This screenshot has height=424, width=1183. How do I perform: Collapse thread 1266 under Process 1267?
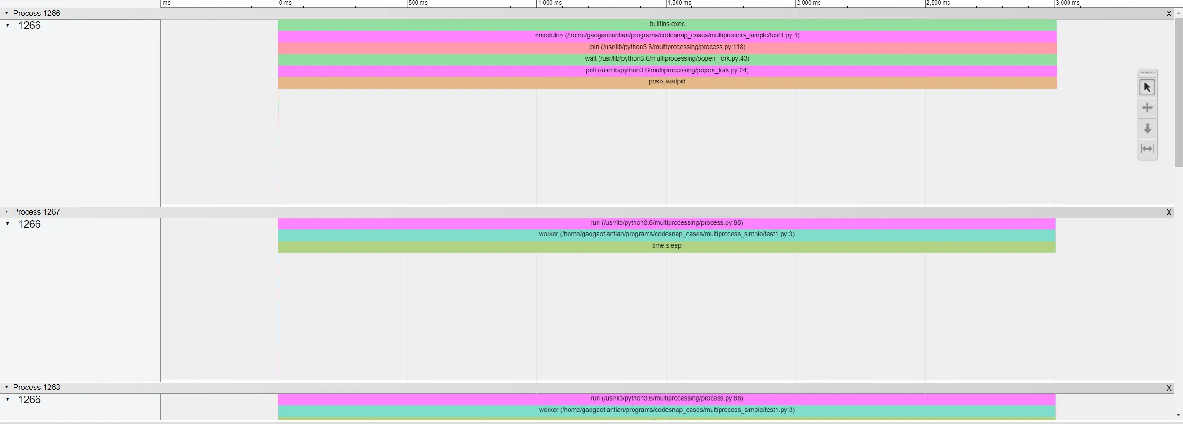pos(8,224)
